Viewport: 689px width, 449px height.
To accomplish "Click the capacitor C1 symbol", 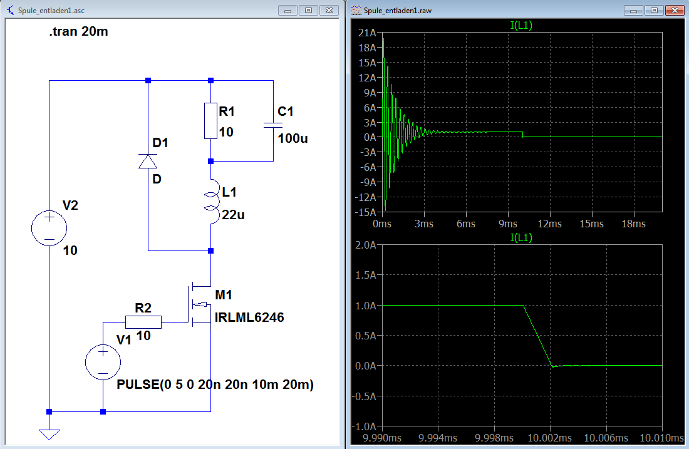I will [273, 125].
